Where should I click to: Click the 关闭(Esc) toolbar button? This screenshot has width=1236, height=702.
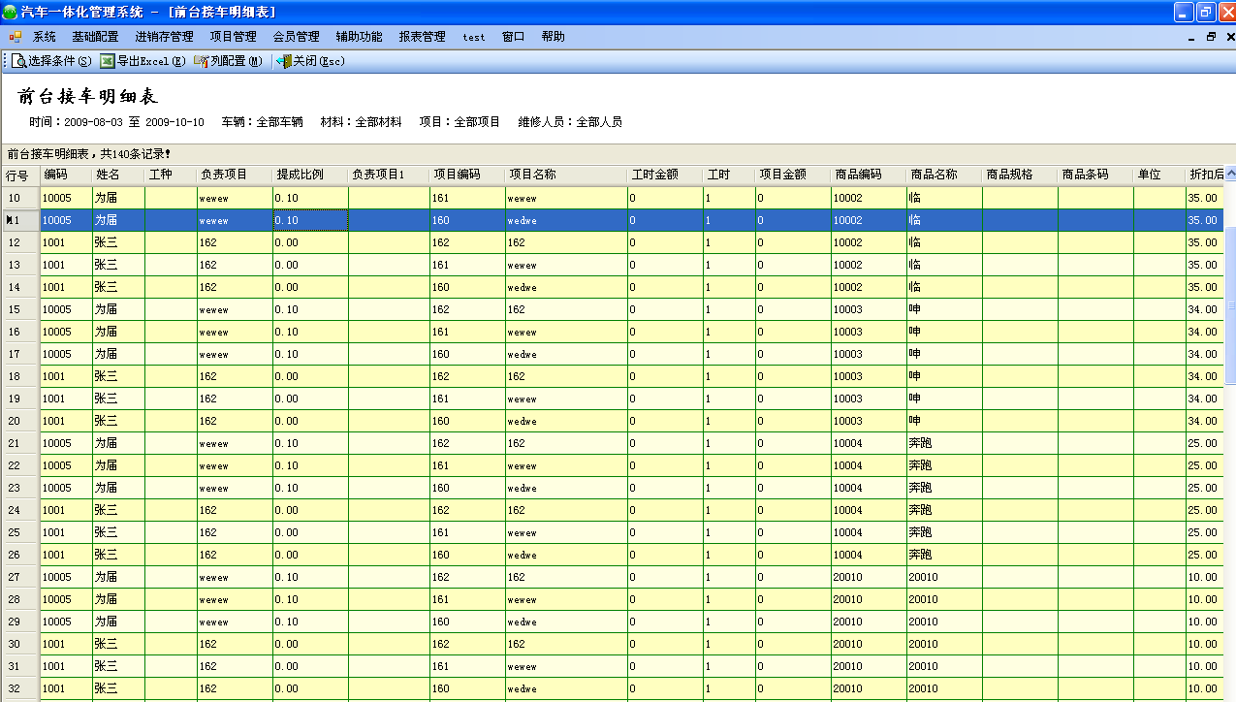coord(310,61)
